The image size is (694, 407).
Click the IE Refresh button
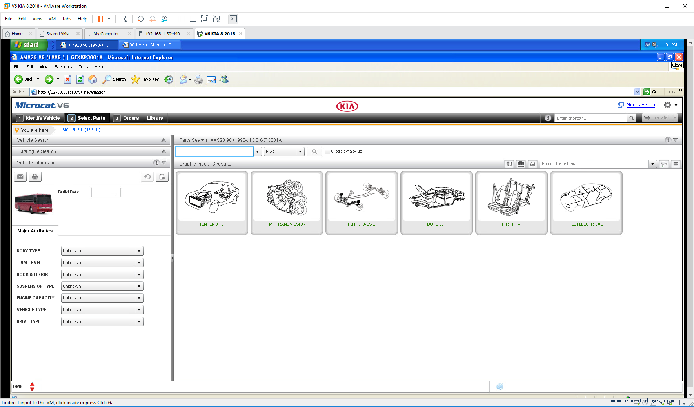pyautogui.click(x=80, y=79)
